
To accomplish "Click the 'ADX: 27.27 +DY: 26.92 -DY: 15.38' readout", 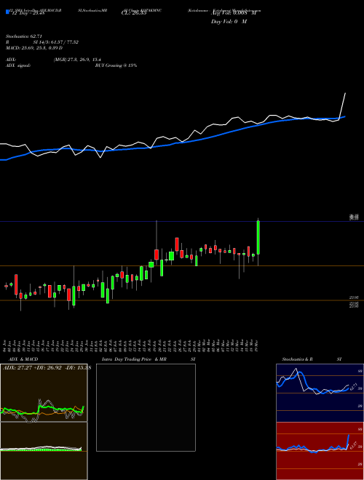I will coord(47,367).
